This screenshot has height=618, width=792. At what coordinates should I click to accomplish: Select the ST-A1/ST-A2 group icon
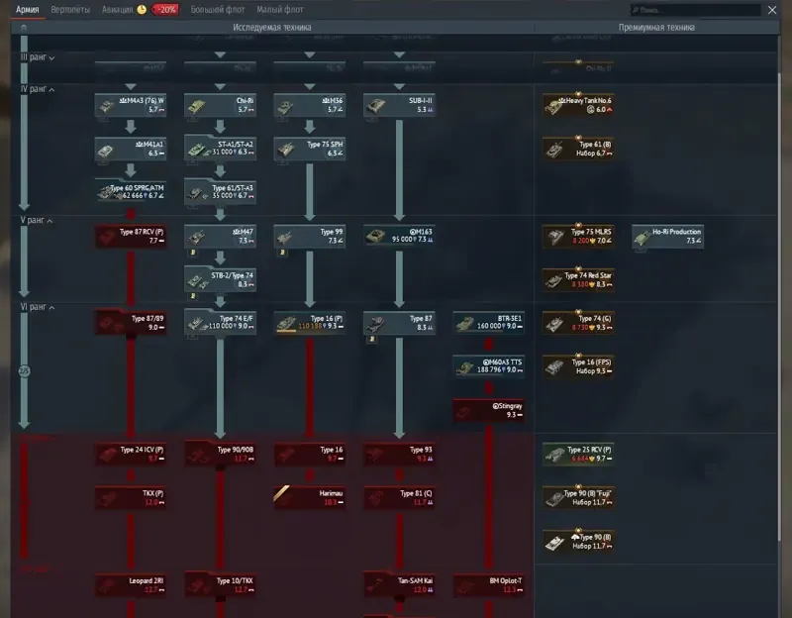pyautogui.click(x=197, y=150)
